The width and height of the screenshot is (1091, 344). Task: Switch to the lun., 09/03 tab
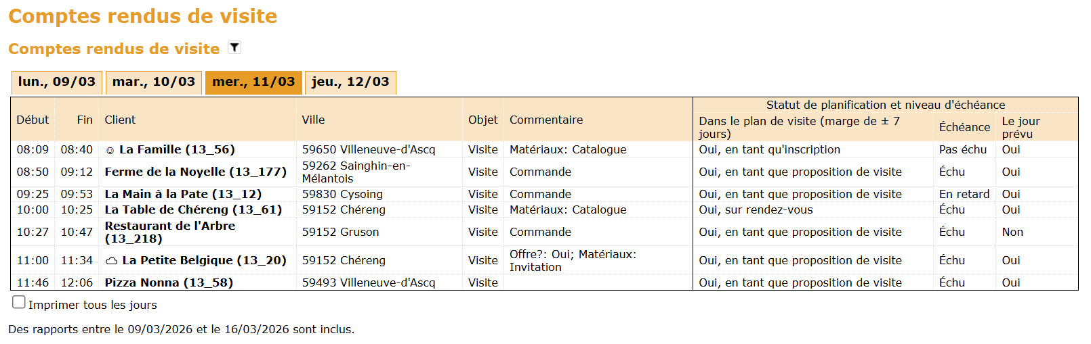(x=57, y=82)
